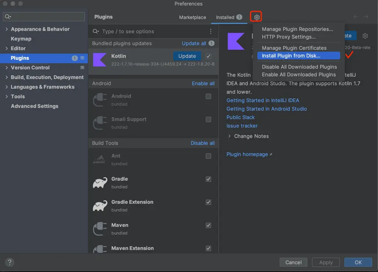Click the Gradle elephant icon

100,183
